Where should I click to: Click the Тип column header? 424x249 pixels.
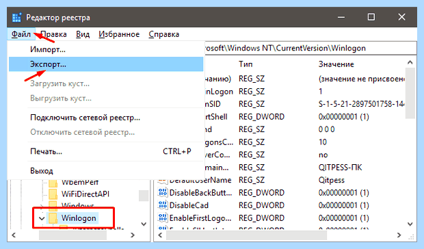[246, 64]
